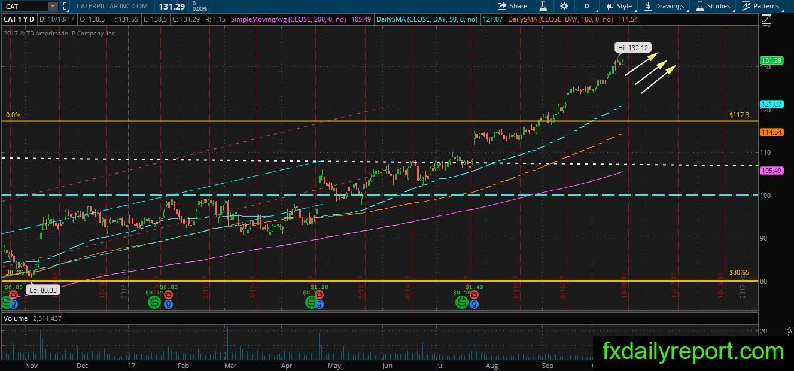This screenshot has width=794, height=371.
Task: Open the Patterns dropdown
Action: 760,6
